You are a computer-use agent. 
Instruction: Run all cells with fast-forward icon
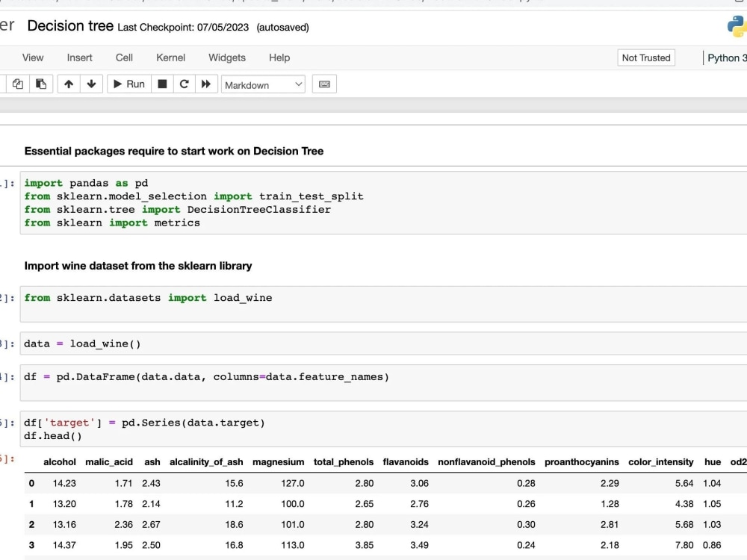pos(206,84)
